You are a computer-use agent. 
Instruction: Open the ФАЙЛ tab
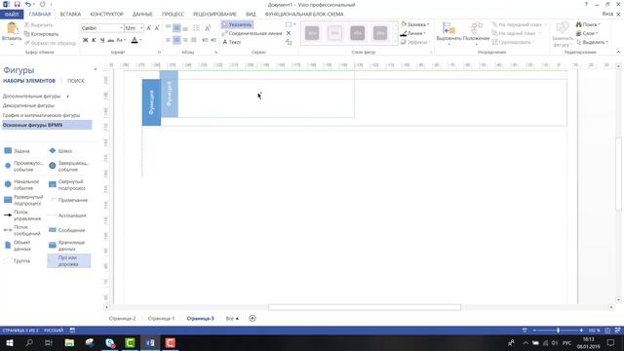[12, 14]
